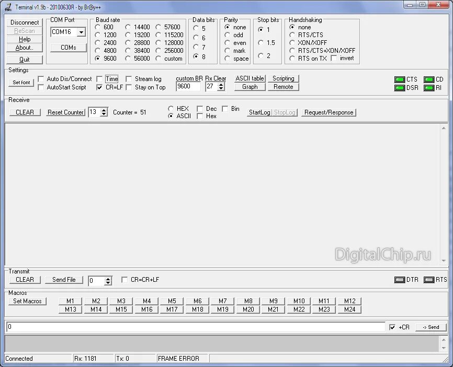Click the RI status indicator LED
Viewport: 453px width, 367px height.
(x=429, y=88)
